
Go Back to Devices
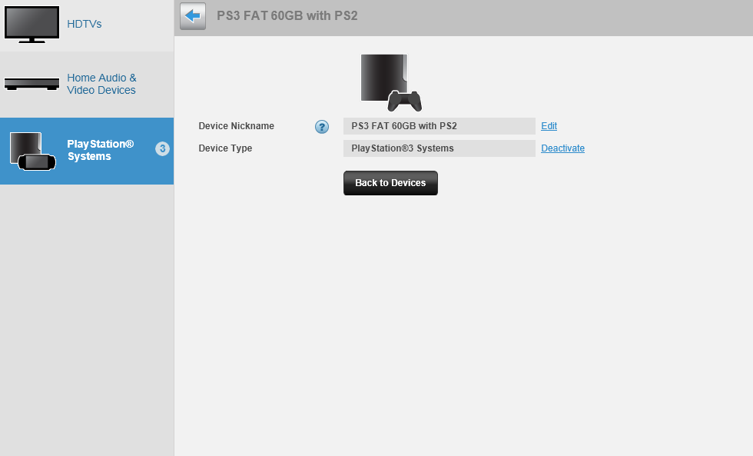click(390, 183)
